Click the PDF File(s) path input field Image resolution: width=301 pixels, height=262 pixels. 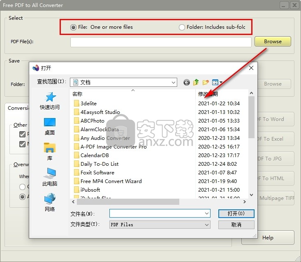[x=161, y=42]
